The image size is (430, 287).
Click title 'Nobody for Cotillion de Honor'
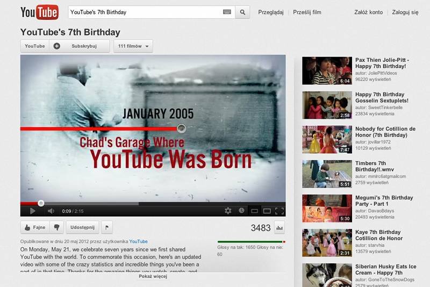385,132
